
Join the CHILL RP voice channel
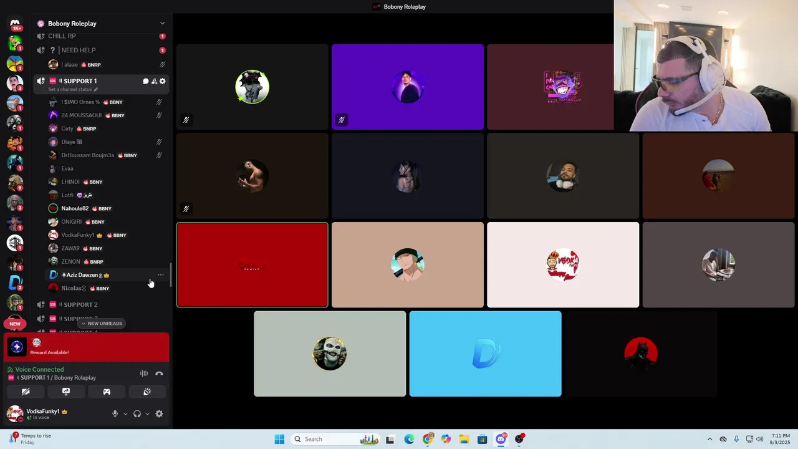coord(101,36)
